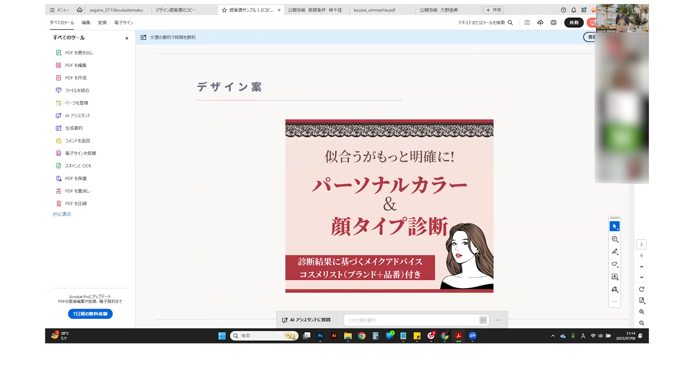The image size is (694, 390).
Task: Select the arrow selection tool
Action: pyautogui.click(x=614, y=226)
